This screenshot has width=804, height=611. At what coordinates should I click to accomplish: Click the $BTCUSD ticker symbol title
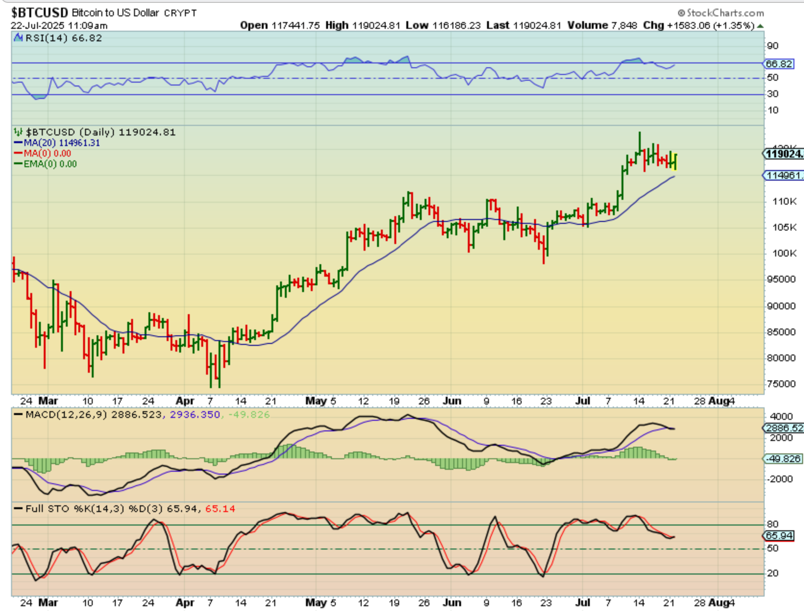pos(39,12)
